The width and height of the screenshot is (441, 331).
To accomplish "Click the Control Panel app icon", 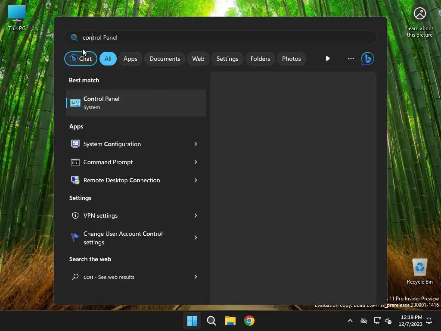I will (x=75, y=103).
